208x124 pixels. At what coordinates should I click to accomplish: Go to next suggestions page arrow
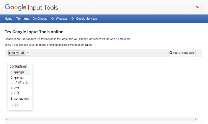click(x=18, y=105)
